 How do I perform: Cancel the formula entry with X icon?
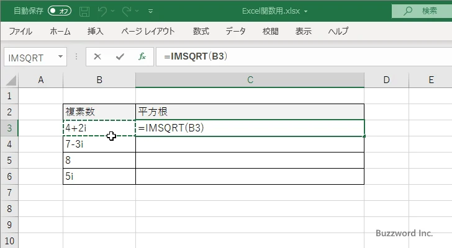coord(97,56)
